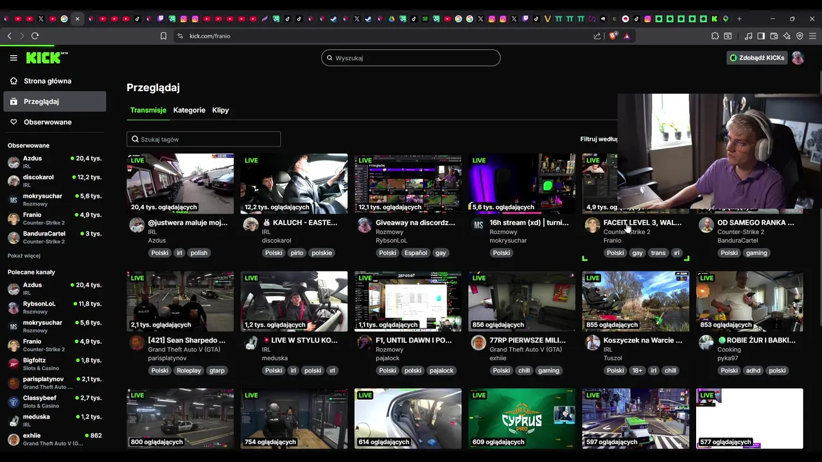
Task: Open new browser tab with plus
Action: point(739,19)
